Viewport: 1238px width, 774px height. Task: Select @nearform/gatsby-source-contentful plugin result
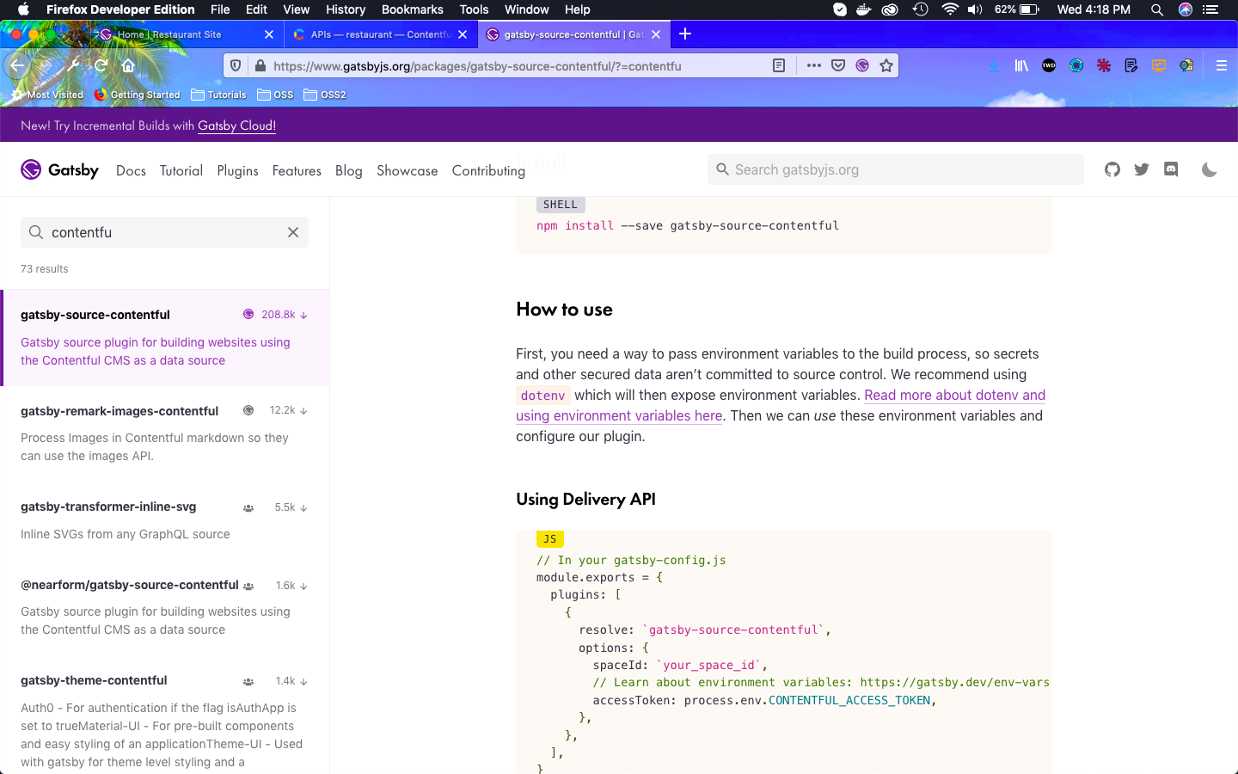[x=165, y=606]
